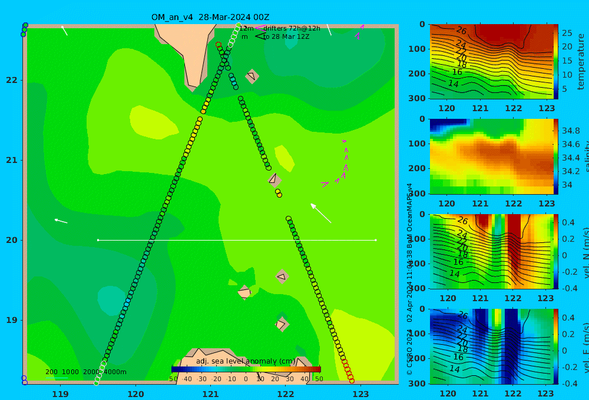Click the main map longitude label 121

211,394
